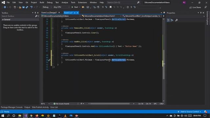Open the SiticoneDocumentationVideos.Form1 class dropdown
The width and height of the screenshot is (210, 118).
pyautogui.click(x=101, y=16)
